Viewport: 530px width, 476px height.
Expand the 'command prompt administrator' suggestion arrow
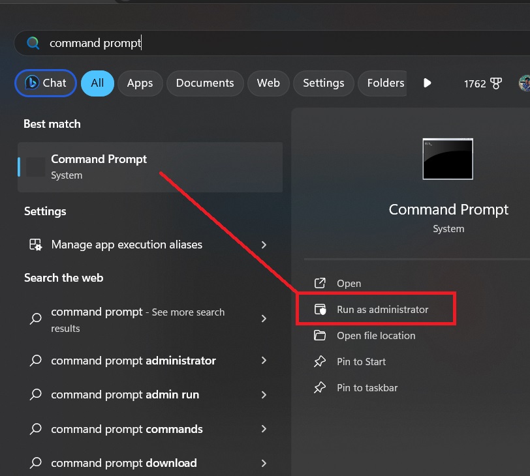[x=264, y=361]
